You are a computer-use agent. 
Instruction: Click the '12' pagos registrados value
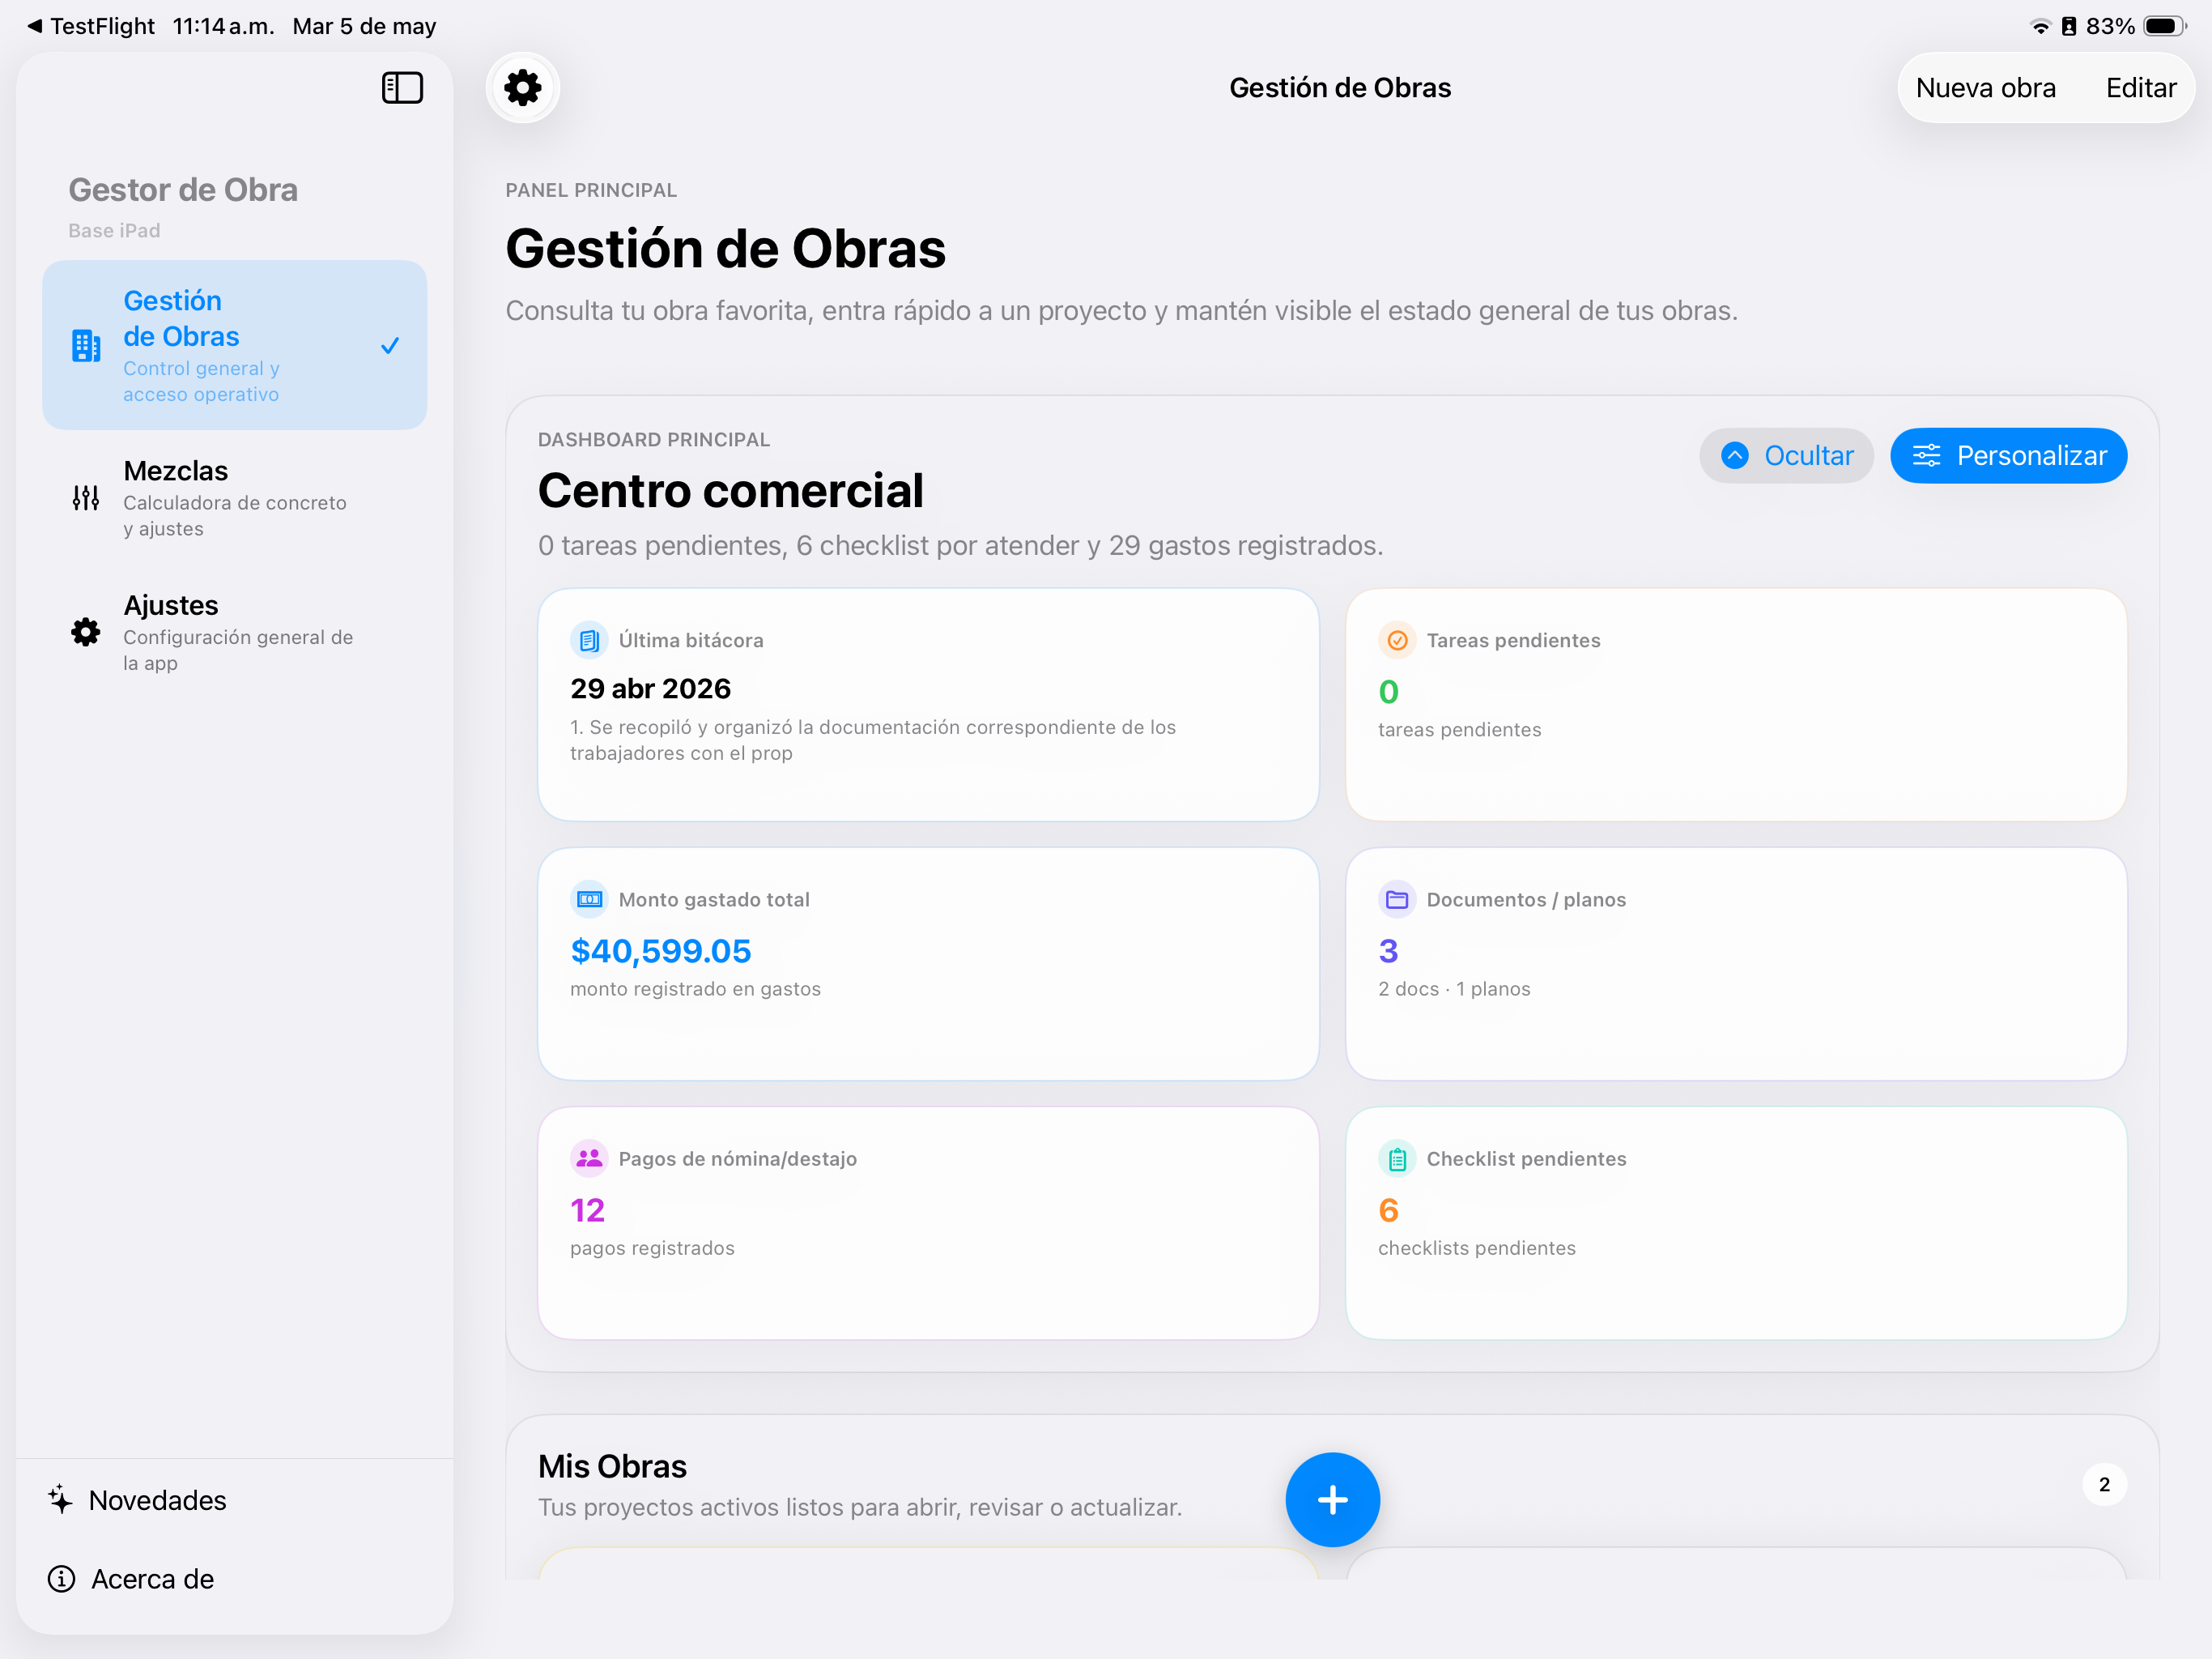pyautogui.click(x=587, y=1209)
